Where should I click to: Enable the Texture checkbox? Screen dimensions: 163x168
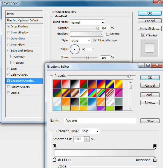(12, 62)
